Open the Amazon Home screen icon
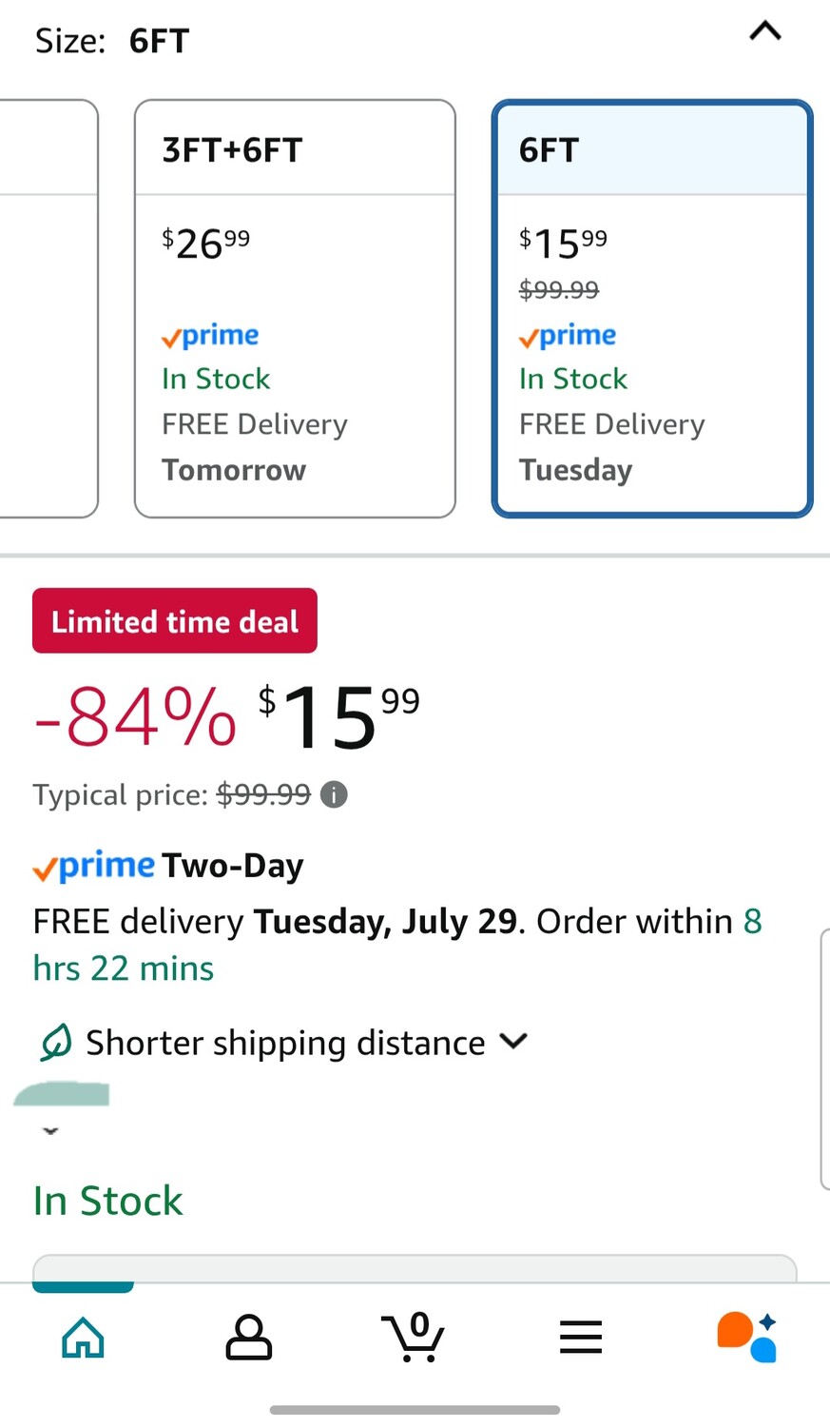830x1427 pixels. 83,1337
